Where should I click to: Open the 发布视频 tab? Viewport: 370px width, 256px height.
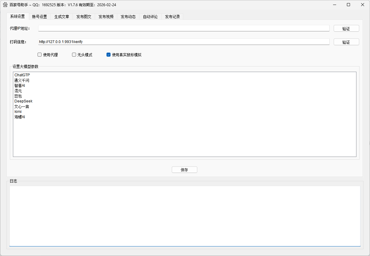click(x=106, y=17)
